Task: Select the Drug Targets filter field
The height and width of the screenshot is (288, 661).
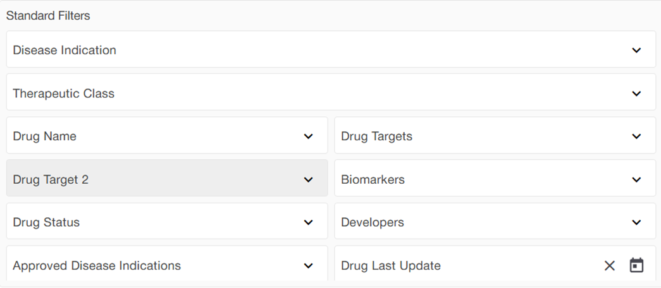Action: 481,136
